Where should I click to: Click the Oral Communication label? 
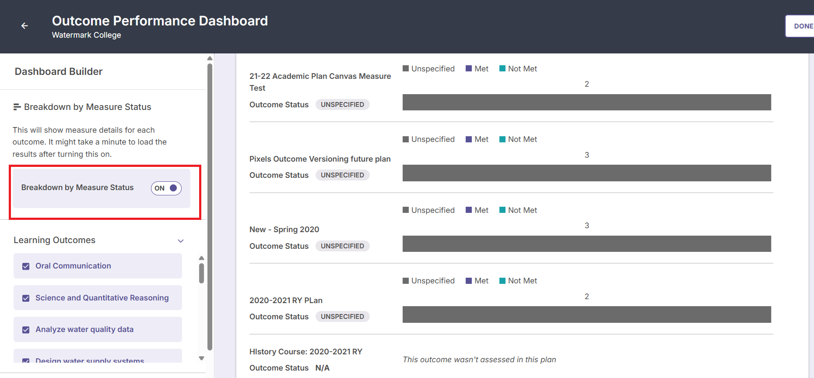(x=73, y=266)
